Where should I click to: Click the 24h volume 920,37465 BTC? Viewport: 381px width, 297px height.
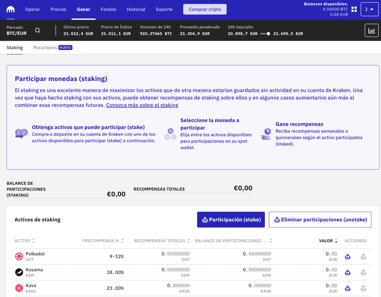click(x=156, y=33)
